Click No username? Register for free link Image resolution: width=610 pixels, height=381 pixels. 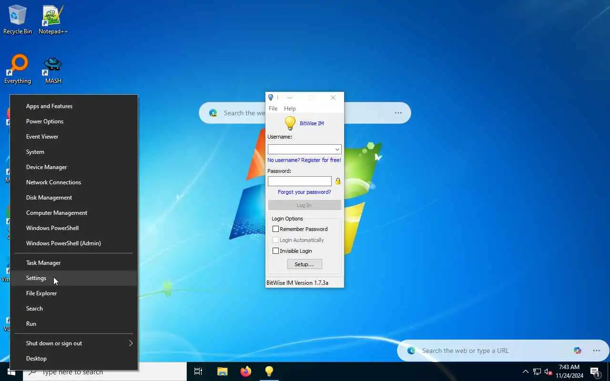pyautogui.click(x=304, y=160)
